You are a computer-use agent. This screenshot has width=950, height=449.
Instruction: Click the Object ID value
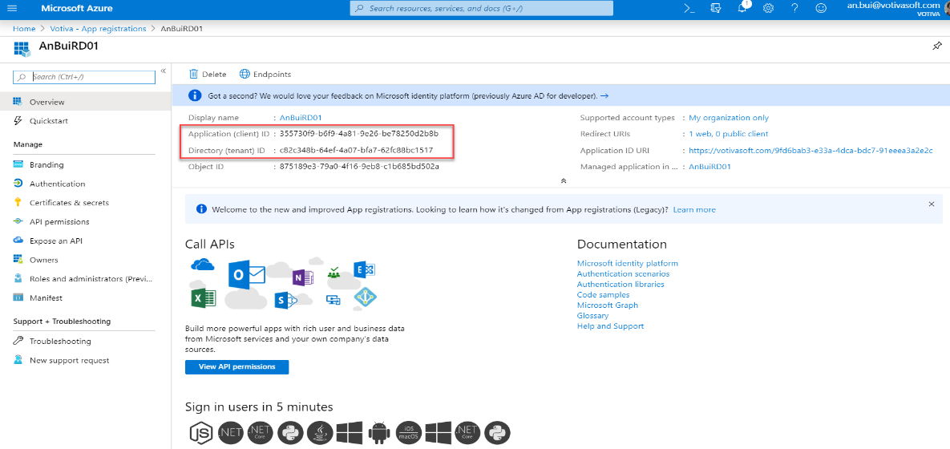coord(359,166)
